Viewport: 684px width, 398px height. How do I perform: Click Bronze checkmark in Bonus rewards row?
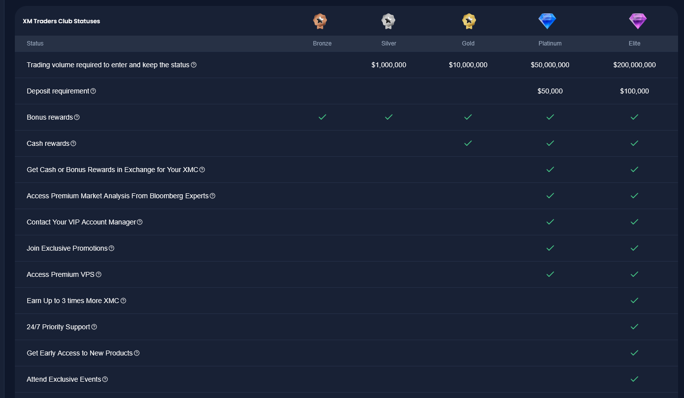coord(322,117)
